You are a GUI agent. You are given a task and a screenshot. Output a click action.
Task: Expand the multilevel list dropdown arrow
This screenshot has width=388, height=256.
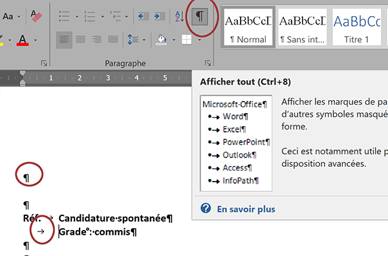pos(127,17)
